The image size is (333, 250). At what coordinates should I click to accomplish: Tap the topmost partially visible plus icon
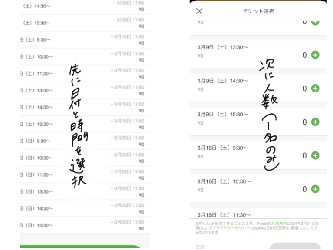(x=315, y=22)
